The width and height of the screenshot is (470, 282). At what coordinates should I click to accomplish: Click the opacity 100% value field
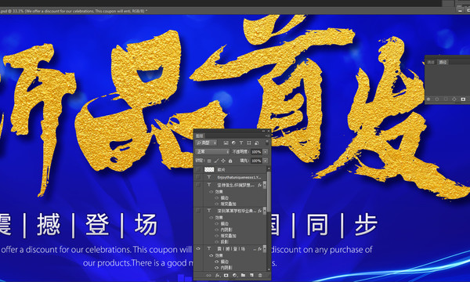(256, 152)
